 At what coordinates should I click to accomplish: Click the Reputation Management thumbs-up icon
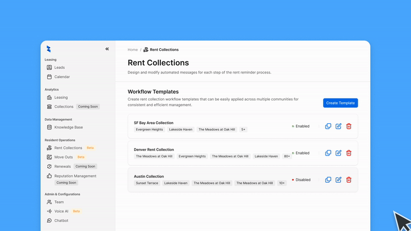(49, 176)
